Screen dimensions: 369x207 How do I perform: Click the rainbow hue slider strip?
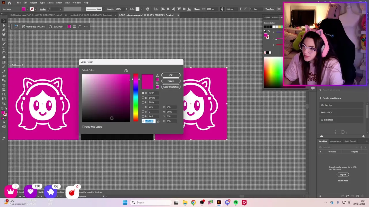[135, 98]
